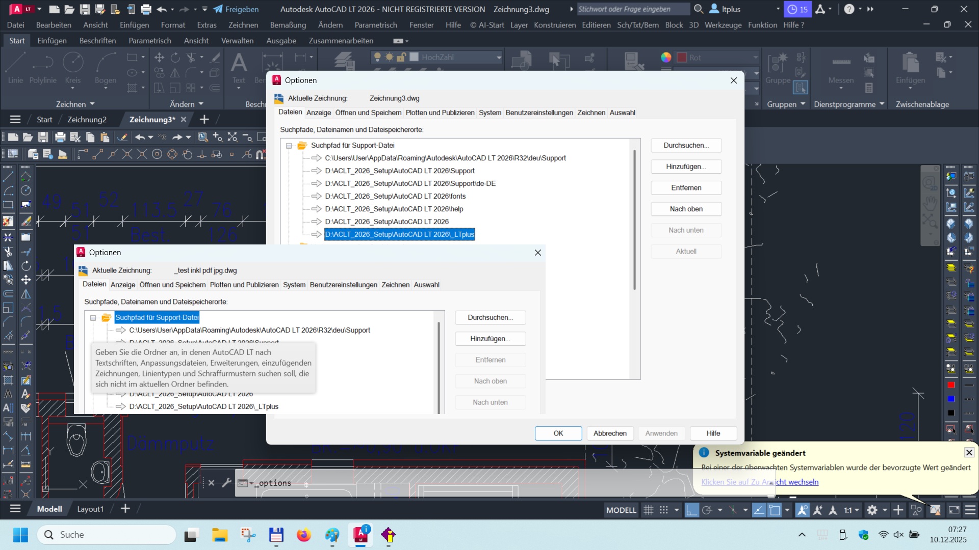
Task: Click the Hinzufügen button in the rear Optionen dialog
Action: tap(686, 167)
